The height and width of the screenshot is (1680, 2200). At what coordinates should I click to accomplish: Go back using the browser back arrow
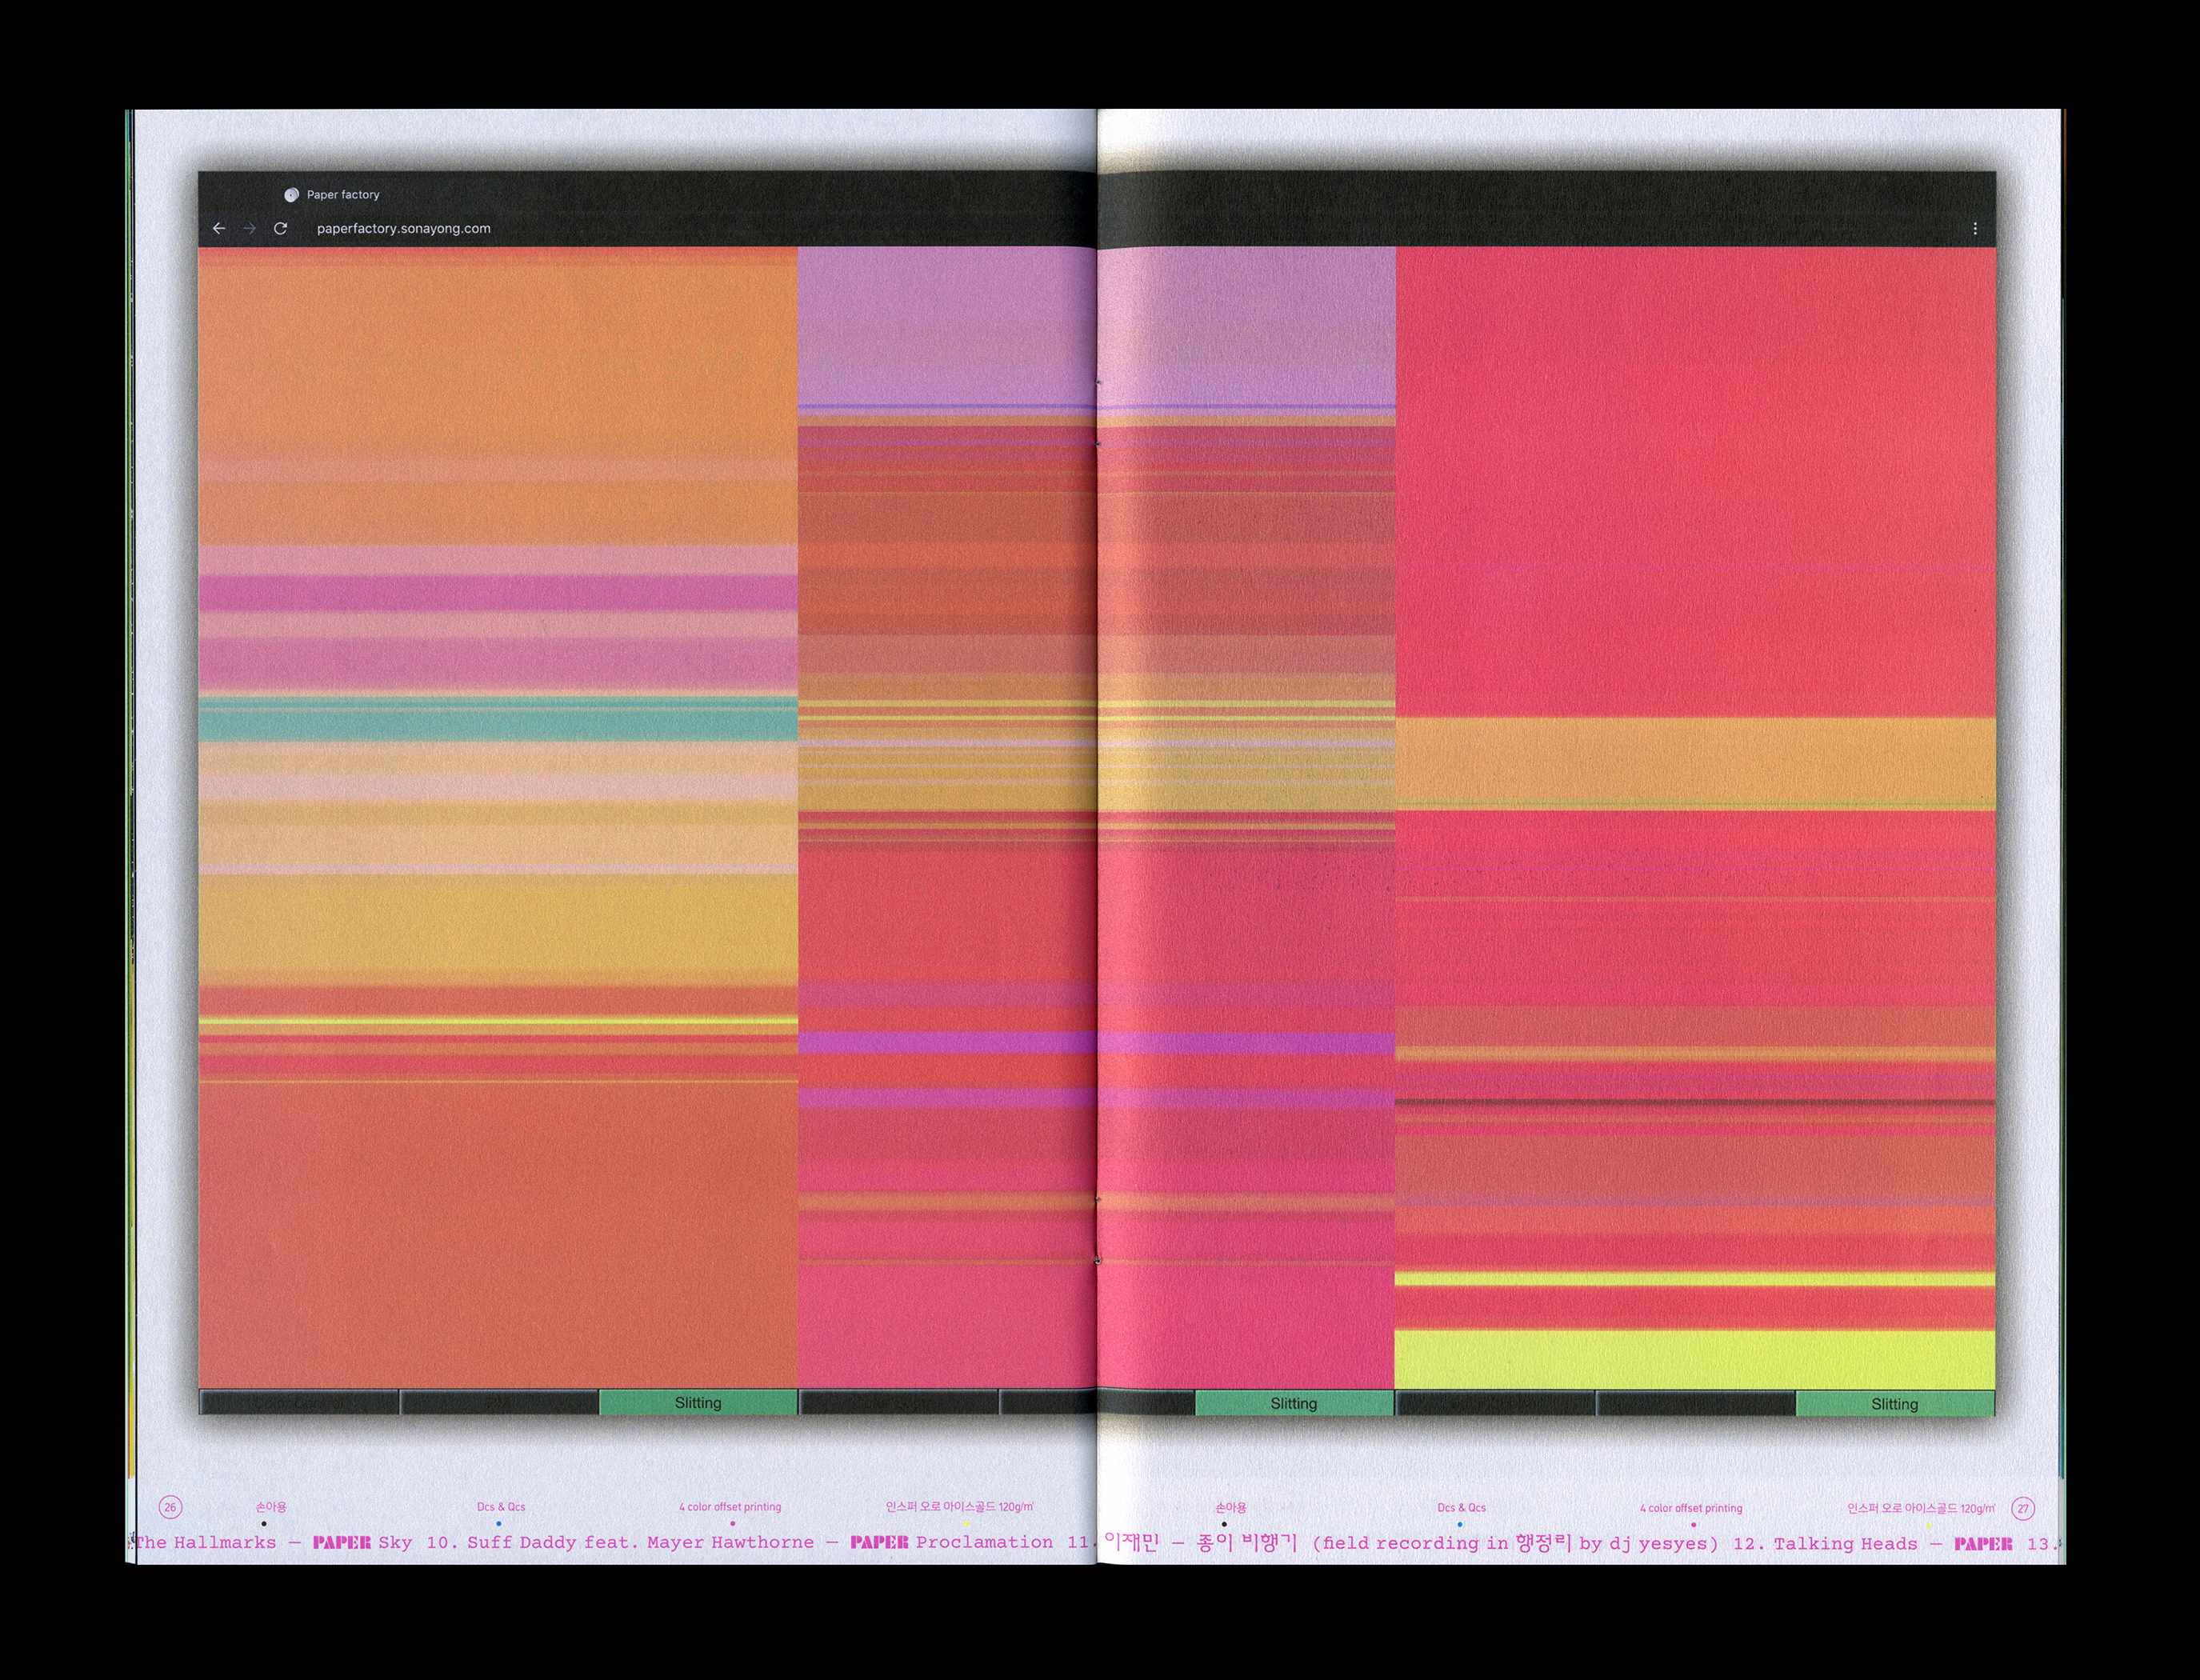pyautogui.click(x=219, y=228)
